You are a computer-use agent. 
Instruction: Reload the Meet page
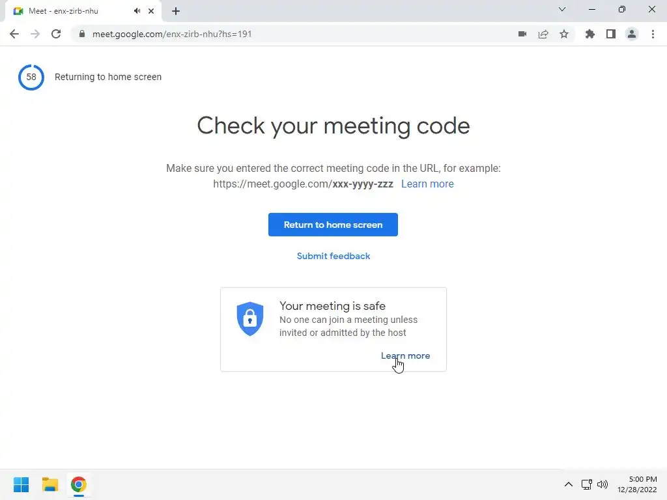(x=56, y=34)
